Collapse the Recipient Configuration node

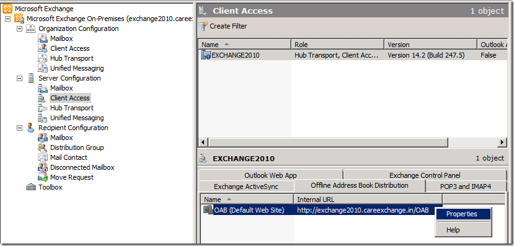coord(20,128)
